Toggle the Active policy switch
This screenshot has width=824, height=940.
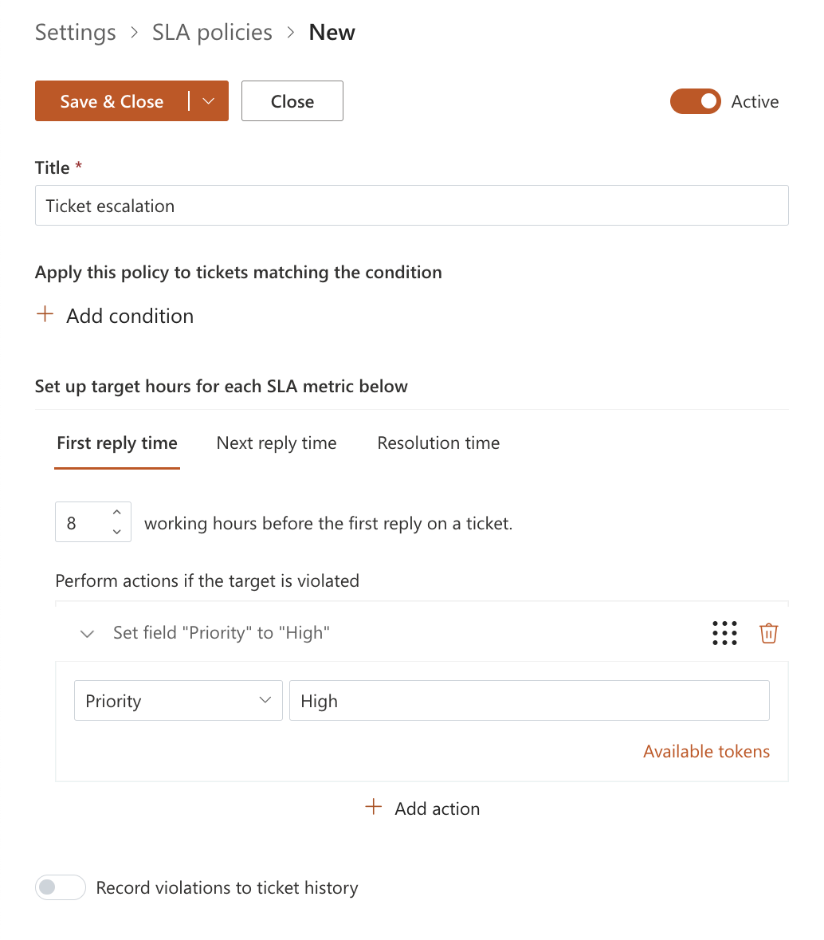tap(695, 101)
